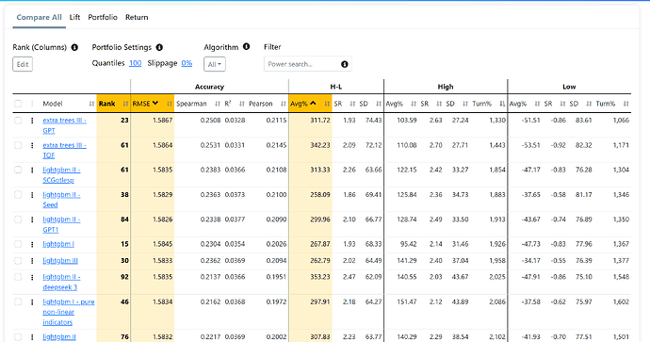
Task: Open kebab menu for extra trees III - TOF row
Action: 32,145
